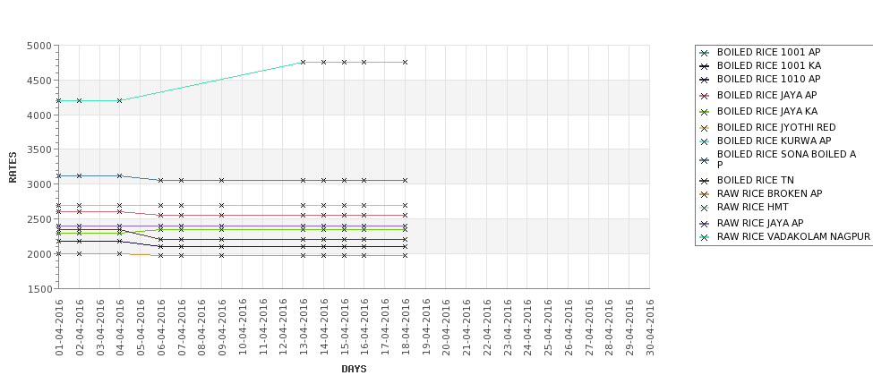
Task: Click the 20-04-2016 date label
Action: 445,328
